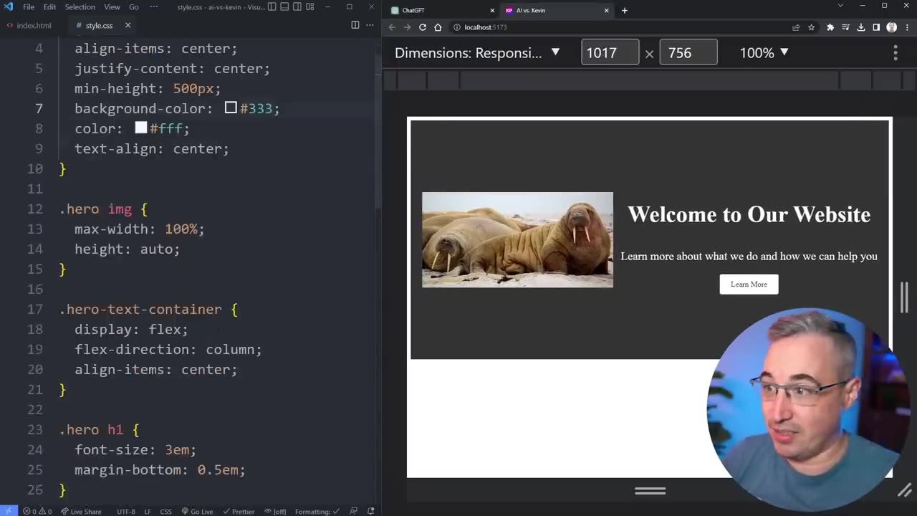Image resolution: width=917 pixels, height=516 pixels.
Task: Change the LF end-of-line sequence
Action: click(x=148, y=511)
